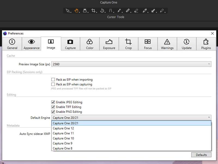The width and height of the screenshot is (218, 164).
Task: Switch to the Appearance tab
Action: 32,44
